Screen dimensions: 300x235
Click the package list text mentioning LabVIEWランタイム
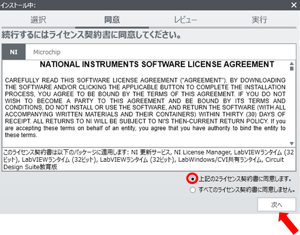click(x=148, y=160)
